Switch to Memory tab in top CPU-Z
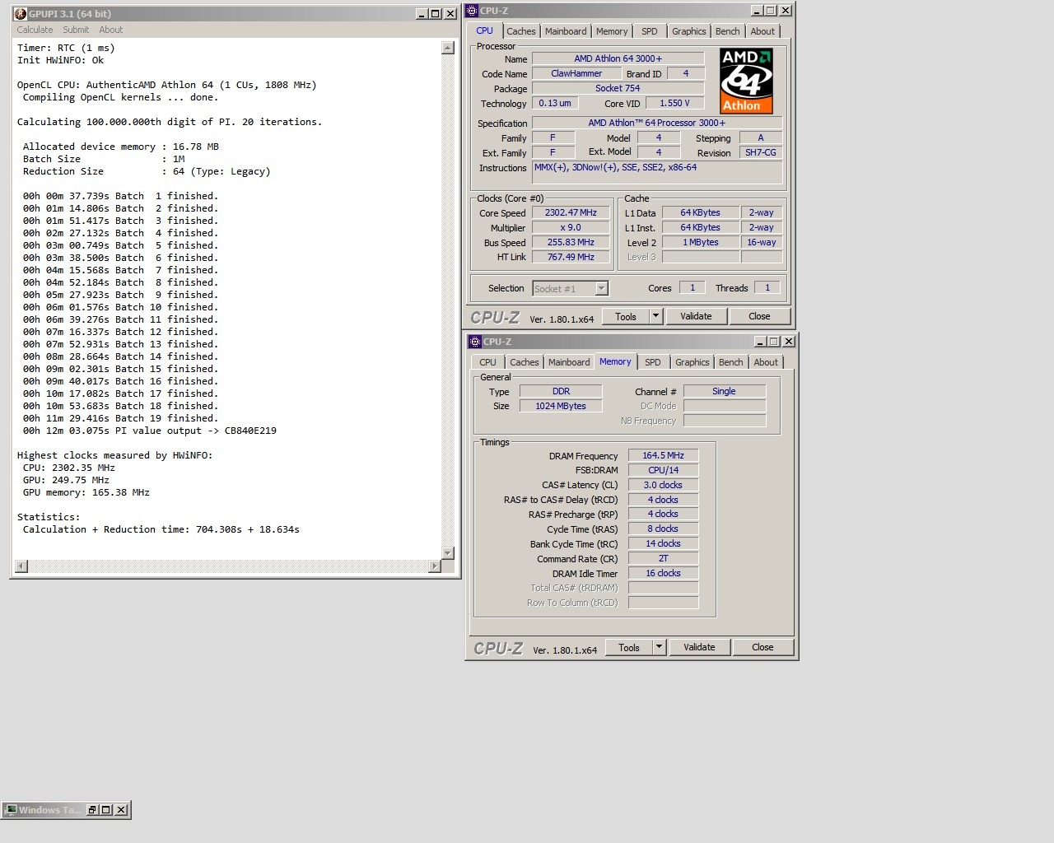Screen dimensions: 1054x843 (612, 31)
